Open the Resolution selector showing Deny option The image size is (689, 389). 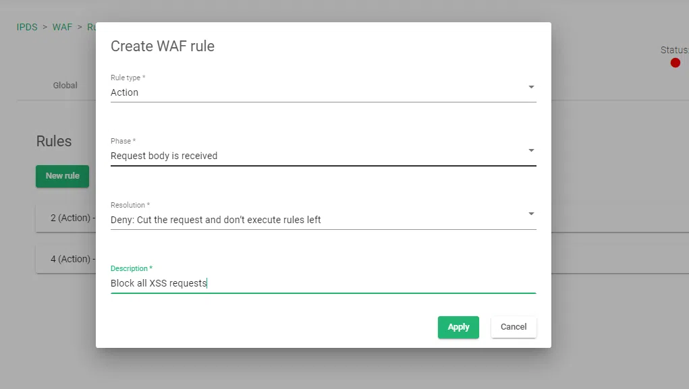[x=317, y=220]
